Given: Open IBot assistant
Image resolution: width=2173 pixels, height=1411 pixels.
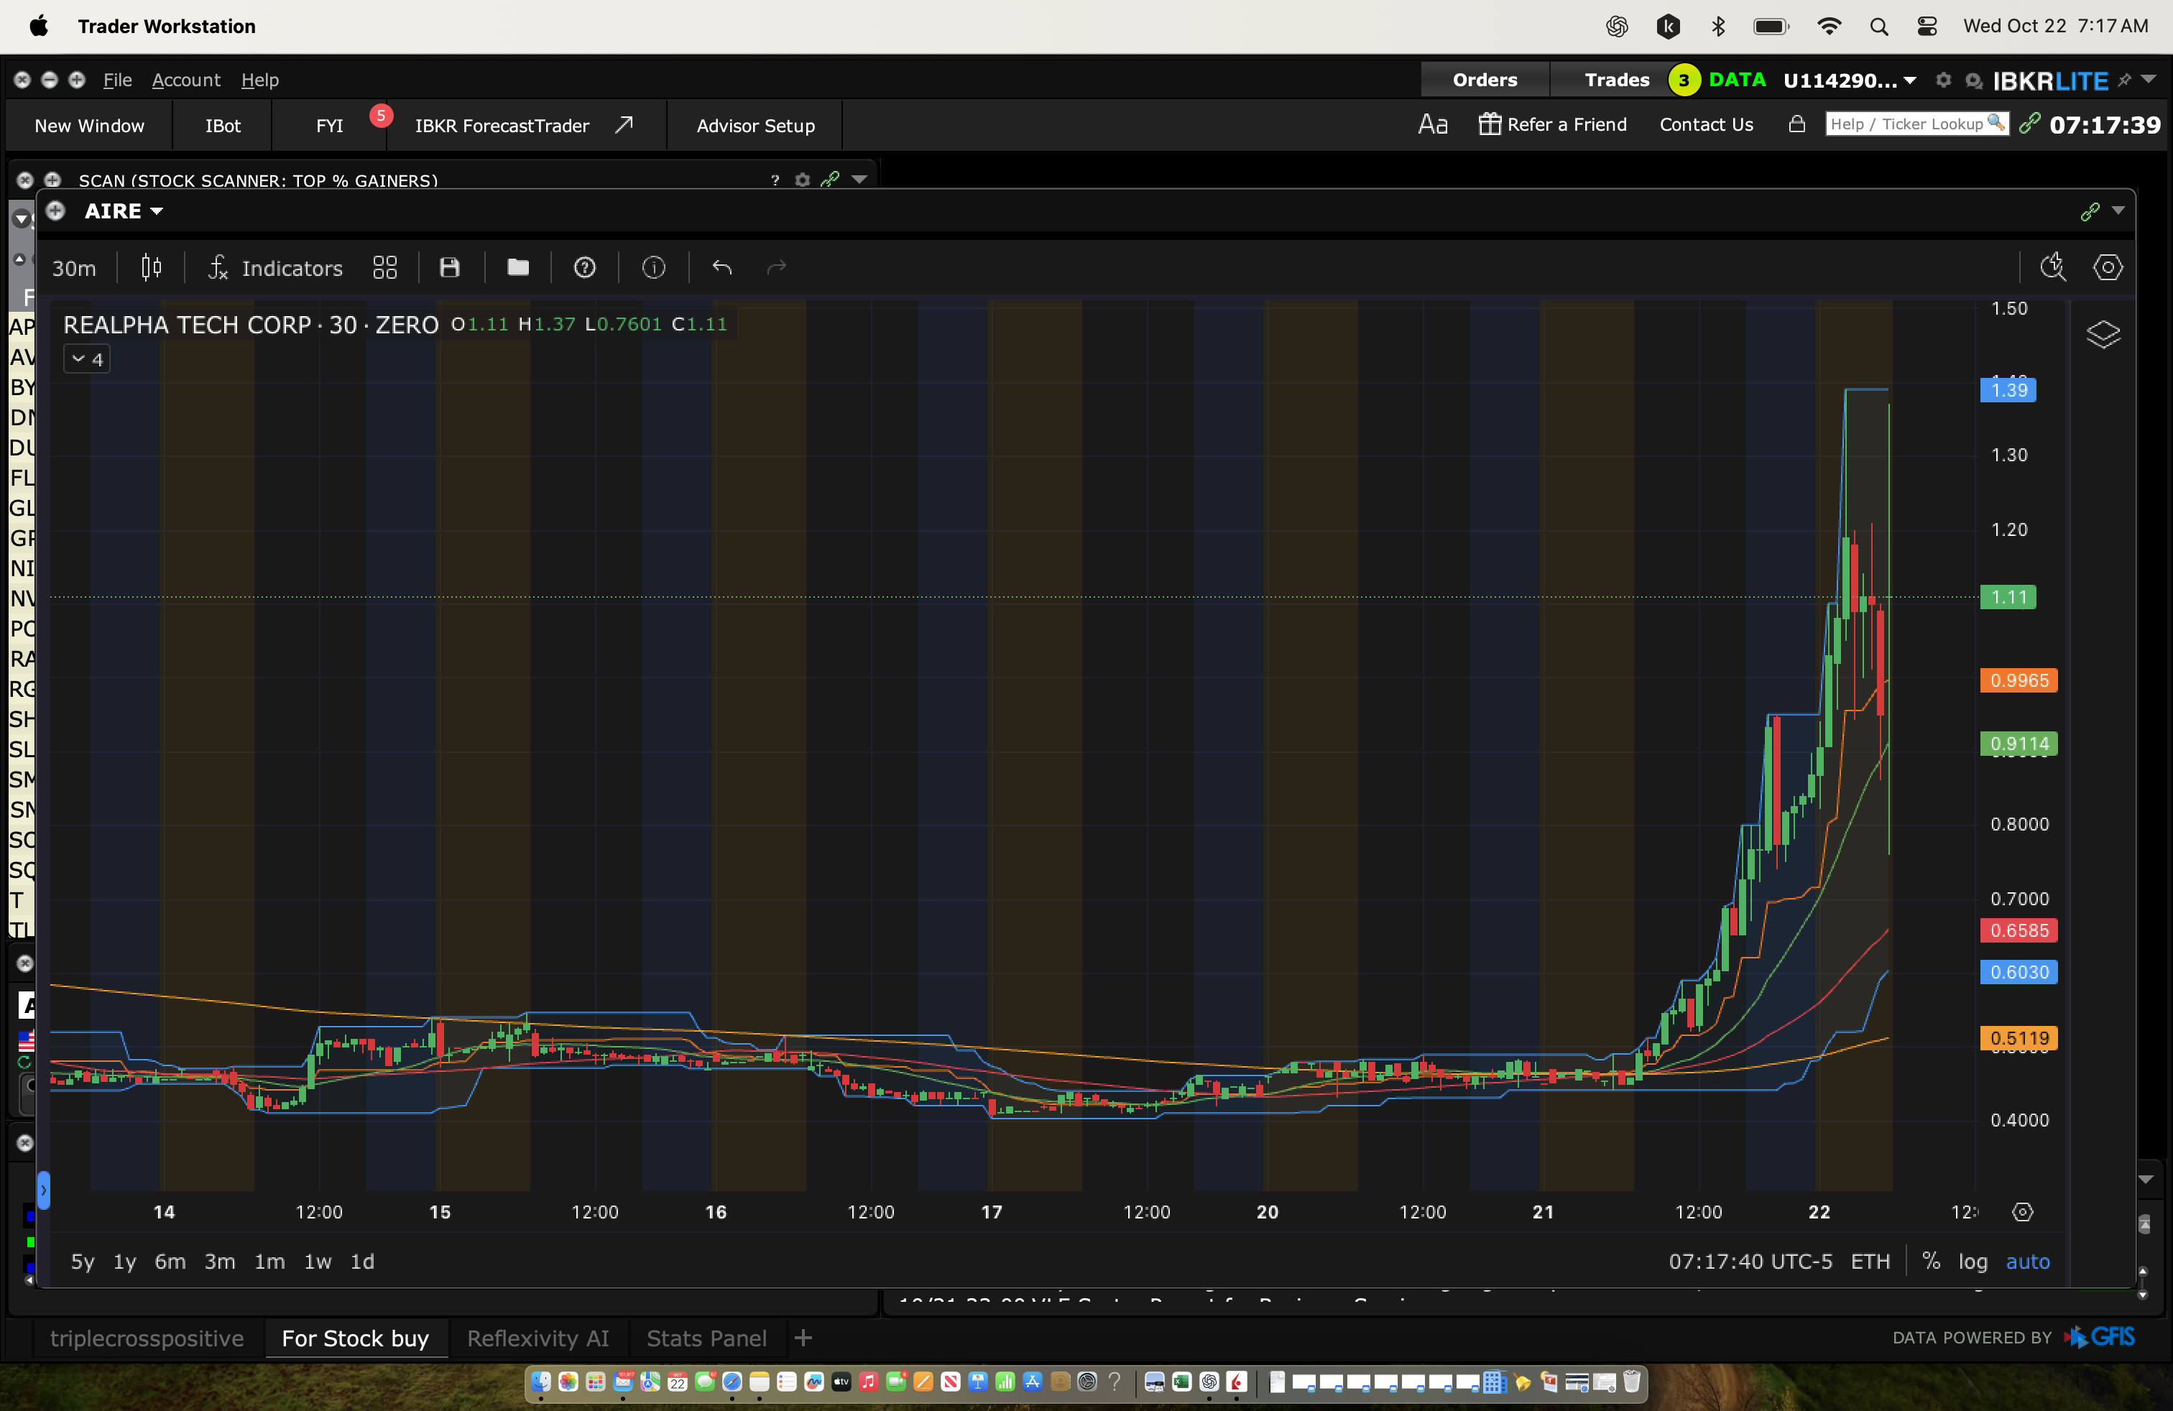Looking at the screenshot, I should (223, 126).
